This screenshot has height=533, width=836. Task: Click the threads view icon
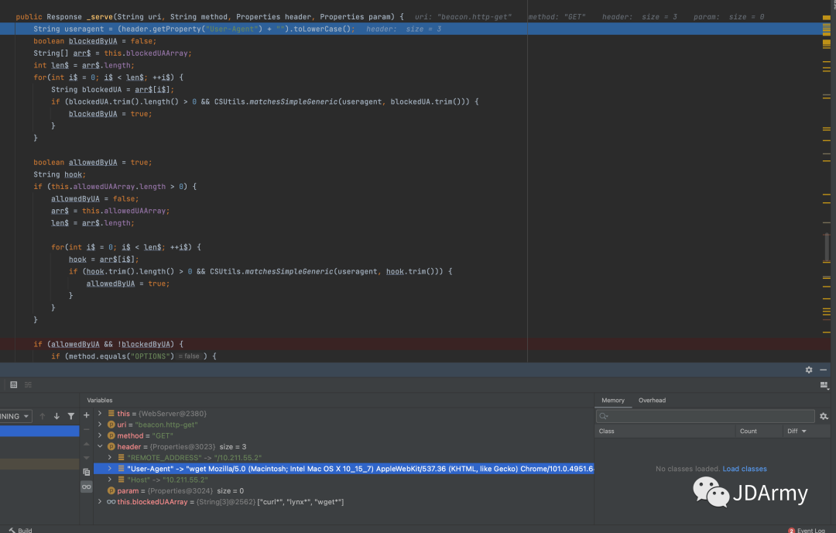pyautogui.click(x=29, y=385)
